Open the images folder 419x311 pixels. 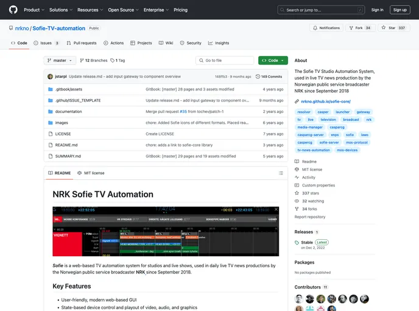62,123
